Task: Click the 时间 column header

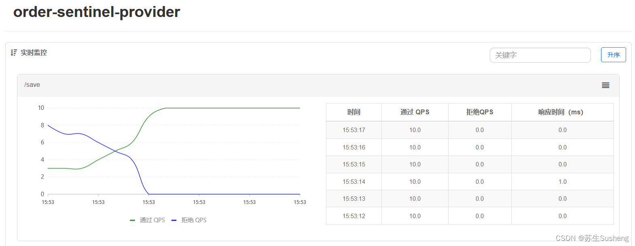Action: [354, 112]
